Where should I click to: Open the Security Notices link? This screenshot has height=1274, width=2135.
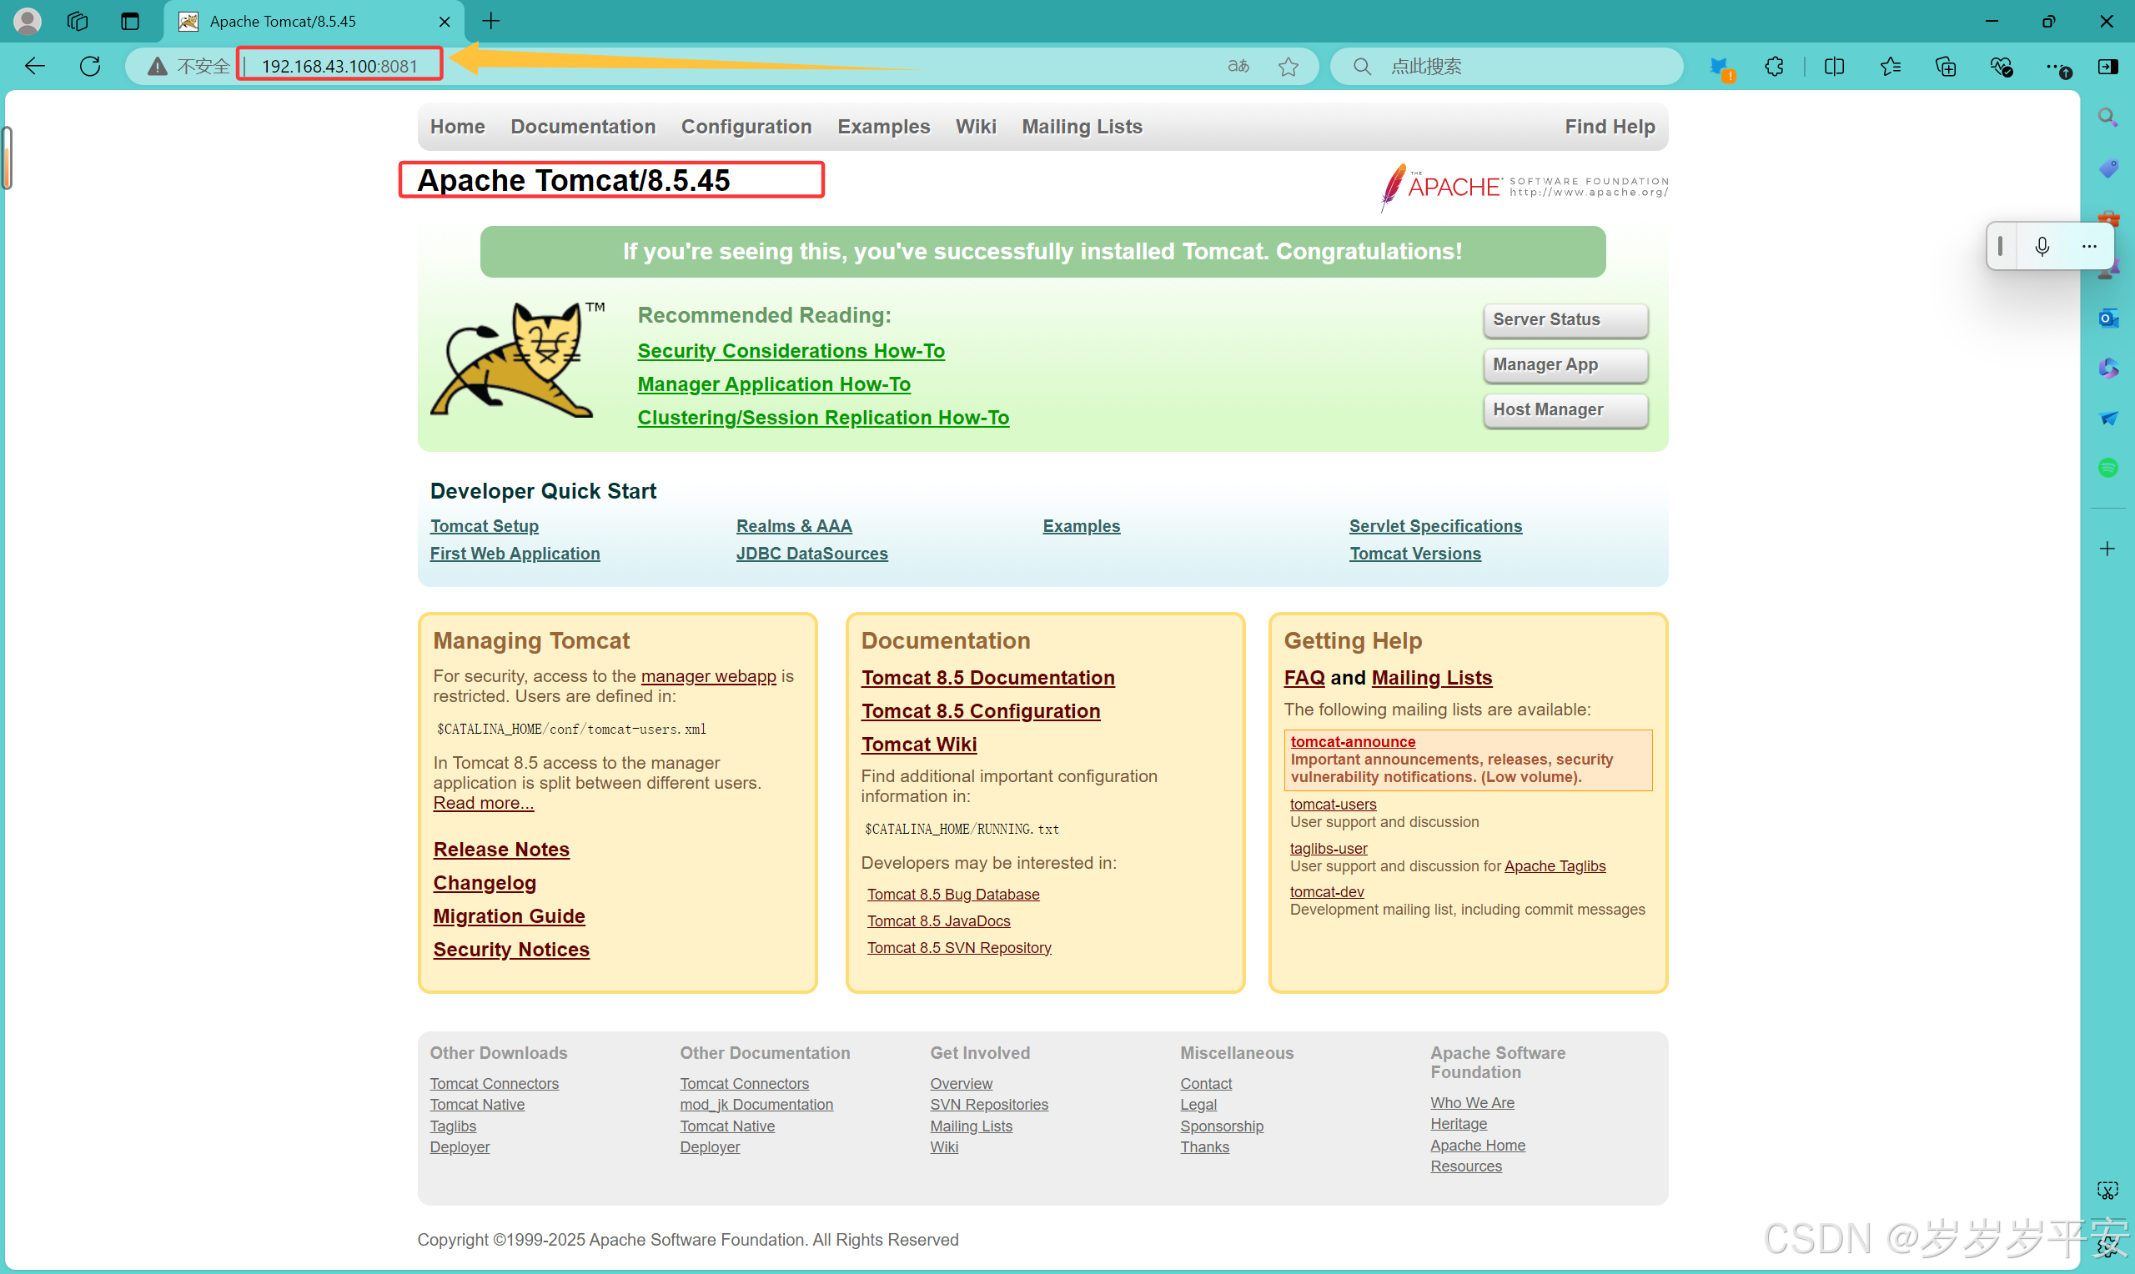[x=510, y=950]
